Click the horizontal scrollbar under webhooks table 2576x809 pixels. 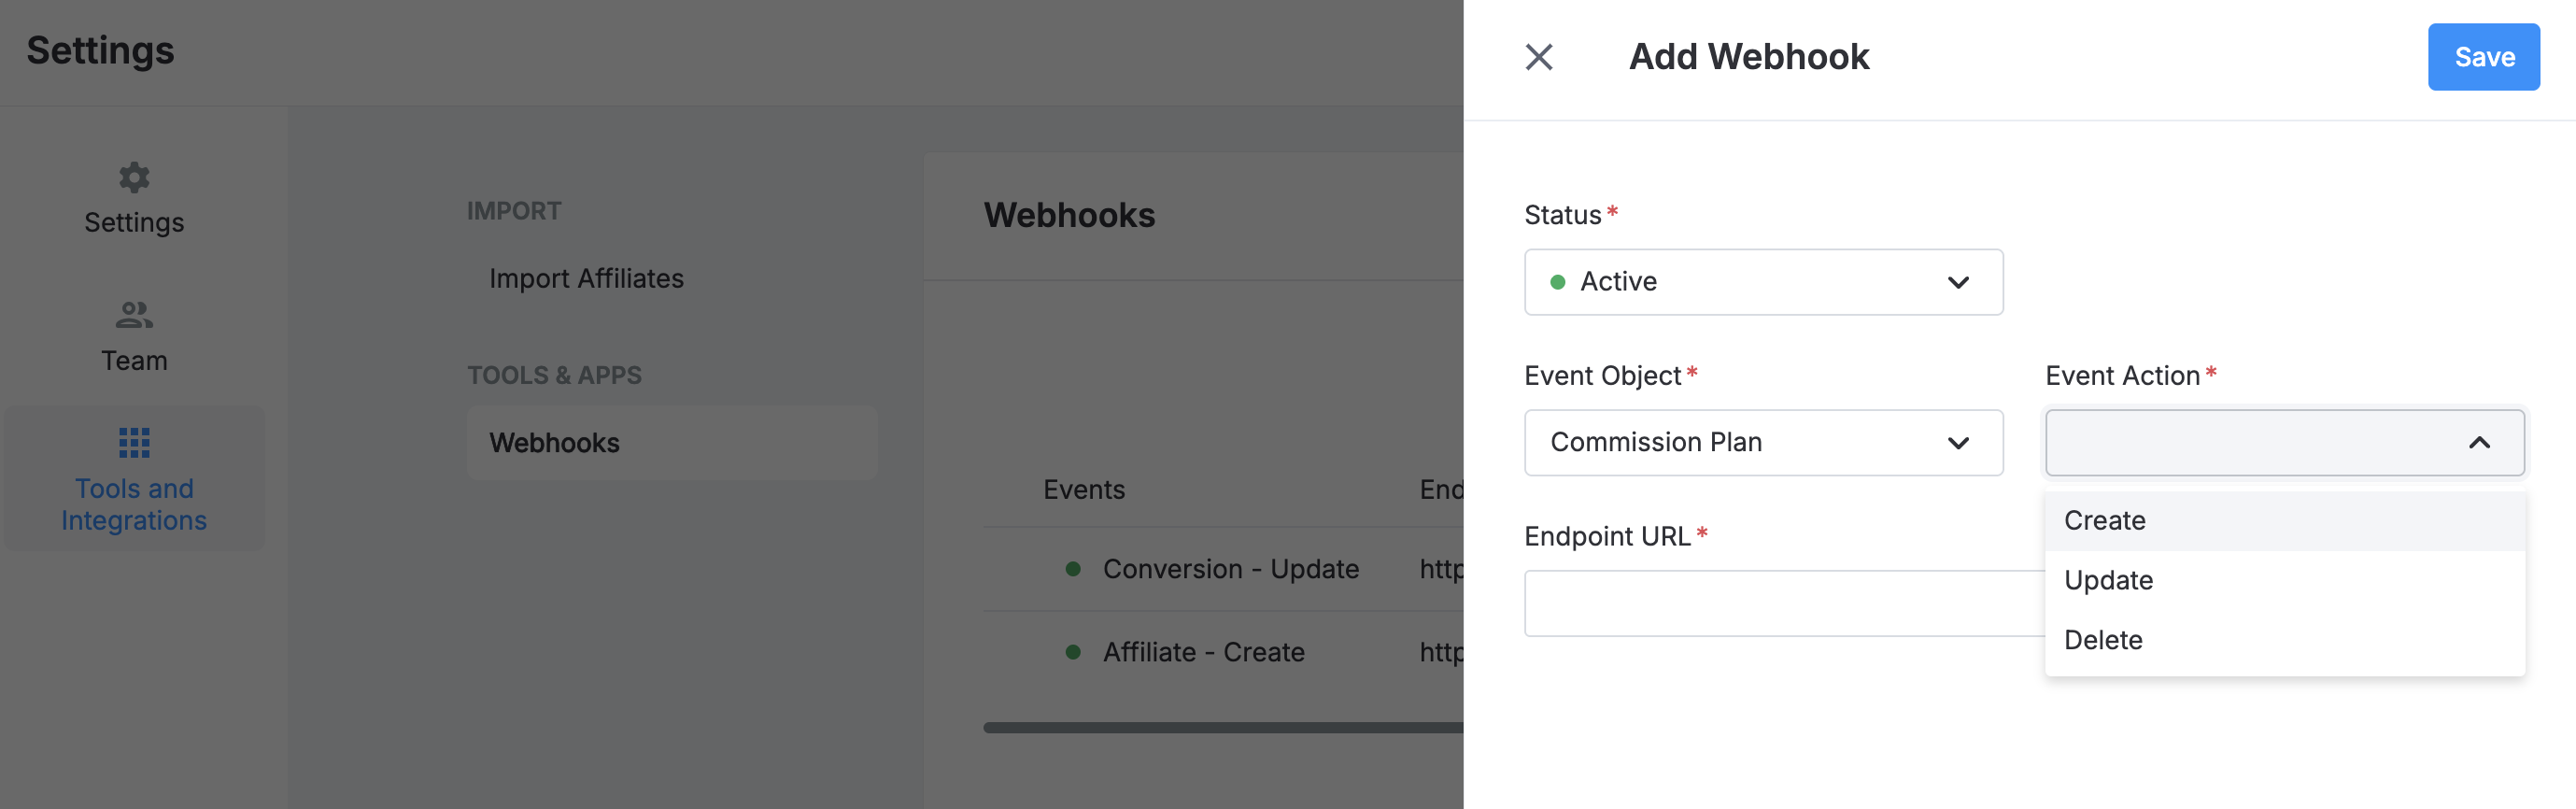click(x=1223, y=728)
